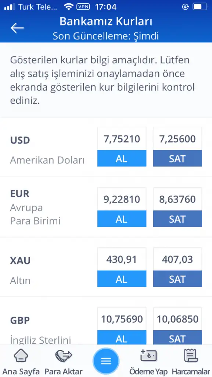
Task: Tap SAT button for EUR
Action: click(177, 219)
